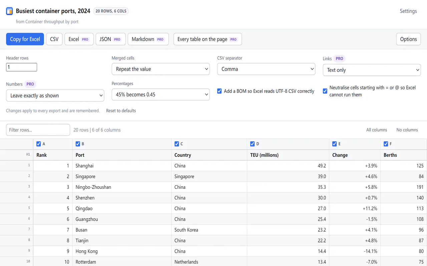Select the Rotterdam cell
The width and height of the screenshot is (427, 266).
(122, 262)
